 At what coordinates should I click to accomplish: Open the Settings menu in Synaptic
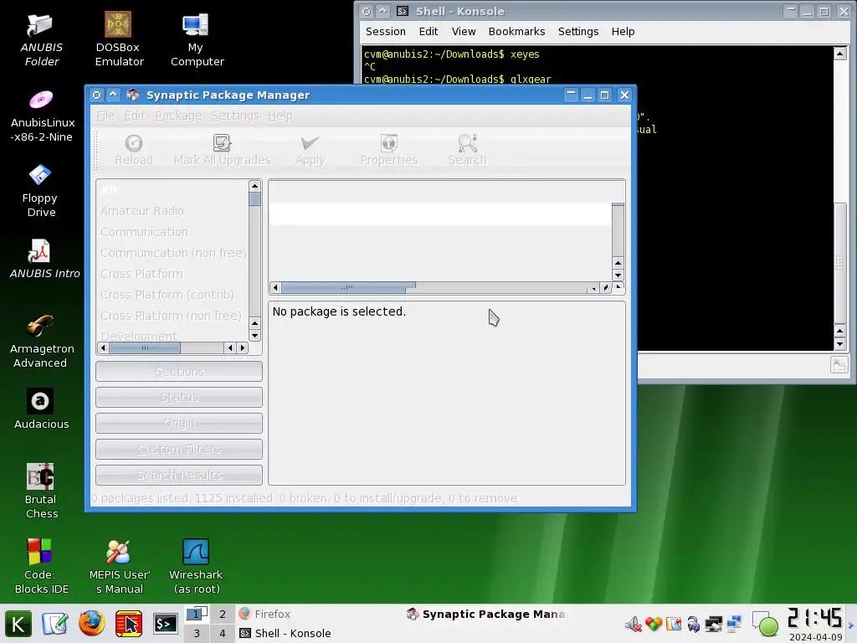pyautogui.click(x=235, y=116)
